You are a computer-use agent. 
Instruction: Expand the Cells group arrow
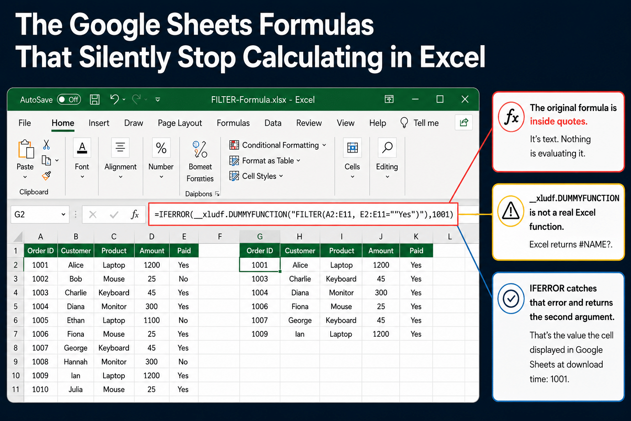tap(352, 177)
